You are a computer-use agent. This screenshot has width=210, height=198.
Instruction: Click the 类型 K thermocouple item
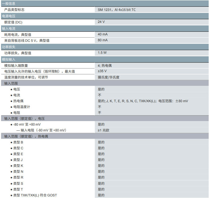point(18,166)
